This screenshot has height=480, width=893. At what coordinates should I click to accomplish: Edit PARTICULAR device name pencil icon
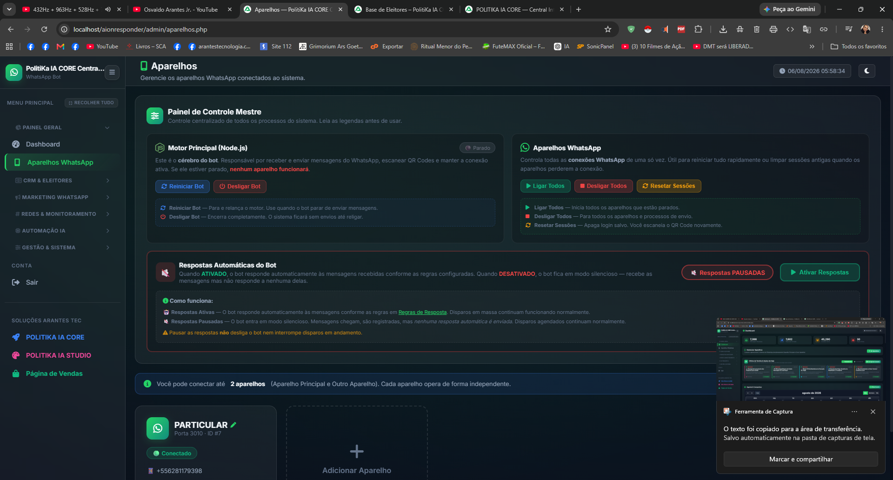233,425
